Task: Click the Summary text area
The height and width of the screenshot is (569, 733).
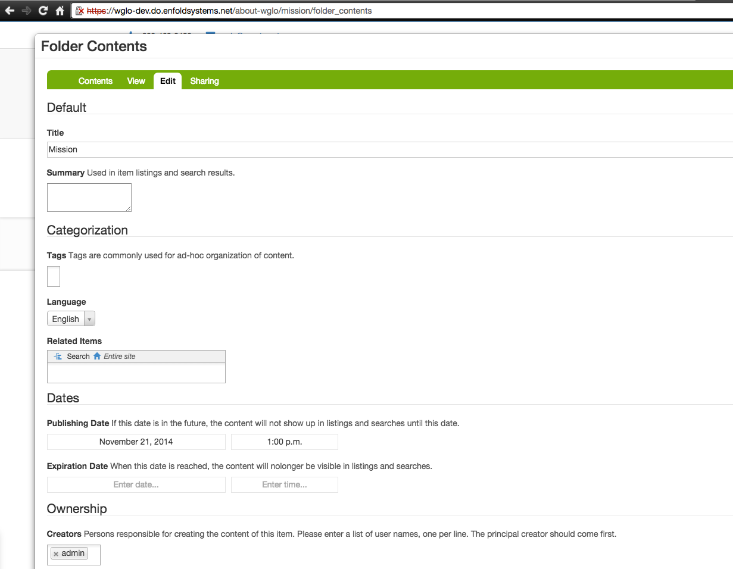Action: point(89,198)
